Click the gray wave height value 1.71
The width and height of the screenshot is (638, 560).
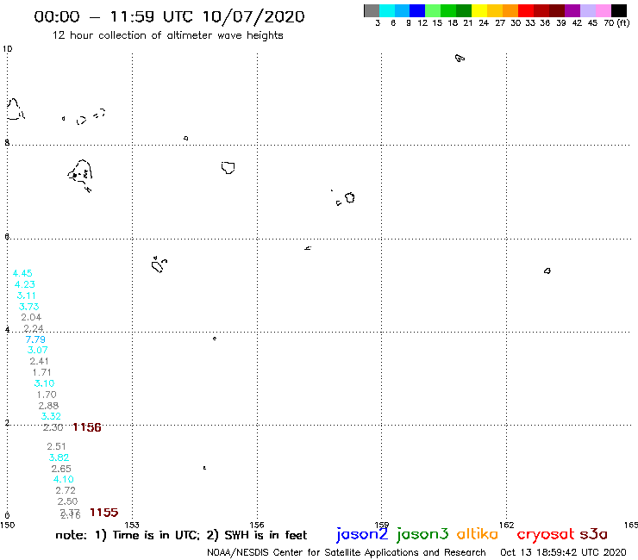[x=42, y=372]
